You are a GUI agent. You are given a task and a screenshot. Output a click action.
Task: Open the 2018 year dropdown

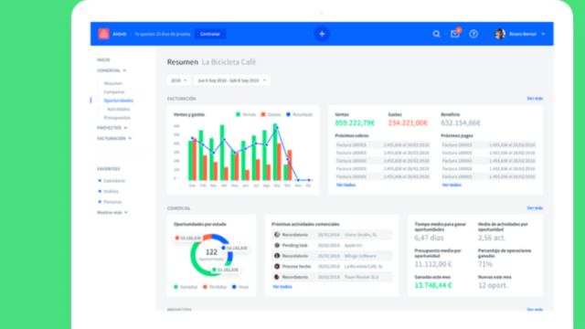click(179, 80)
